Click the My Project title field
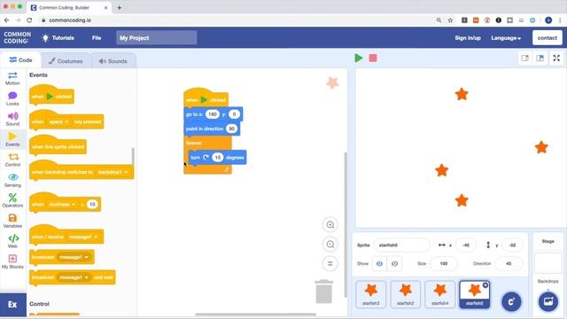Screen dimensions: 567x319 click(157, 37)
